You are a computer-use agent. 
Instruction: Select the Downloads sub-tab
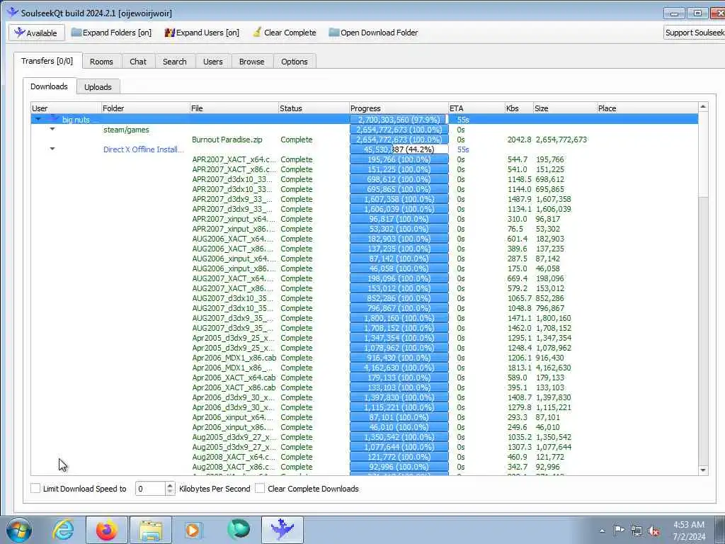click(x=49, y=86)
